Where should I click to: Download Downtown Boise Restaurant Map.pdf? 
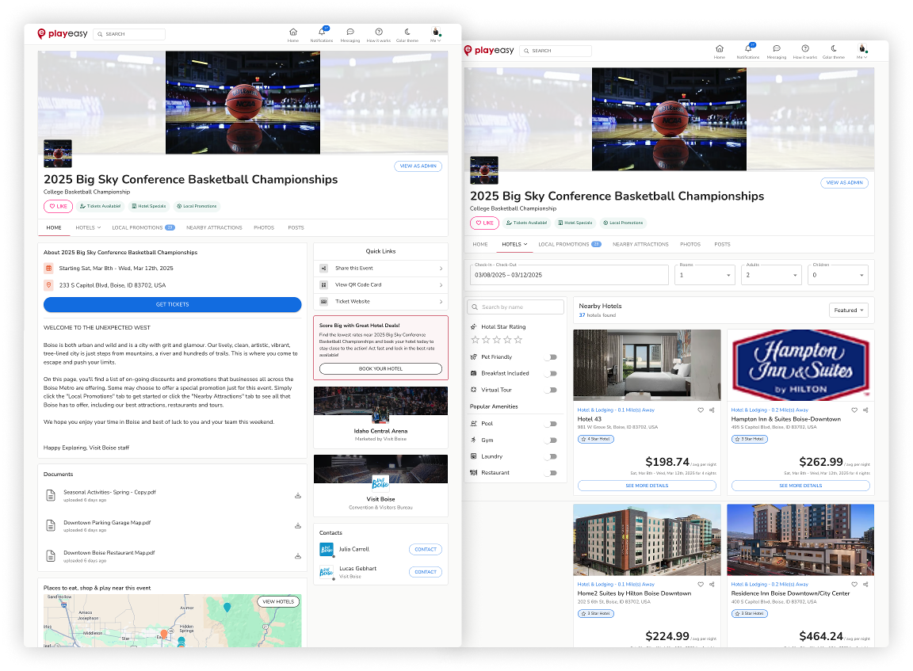(x=297, y=556)
